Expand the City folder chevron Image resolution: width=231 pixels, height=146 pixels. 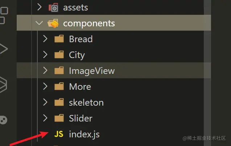[x=45, y=55]
